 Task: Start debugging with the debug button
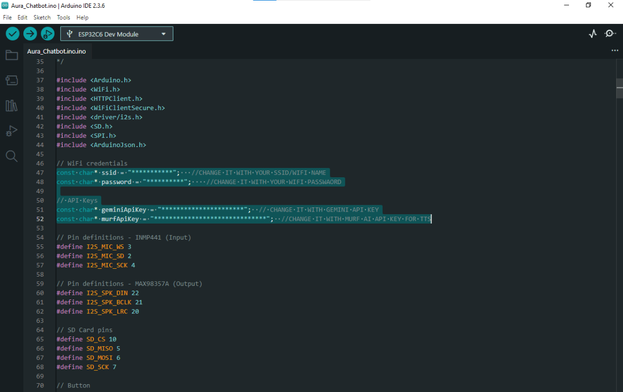[47, 34]
